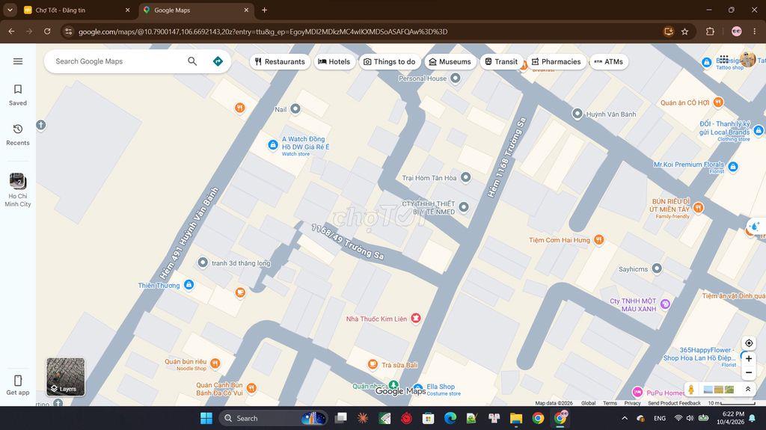Select the Pharmacies category chip
Screen dimensions: 766x430
(x=557, y=61)
